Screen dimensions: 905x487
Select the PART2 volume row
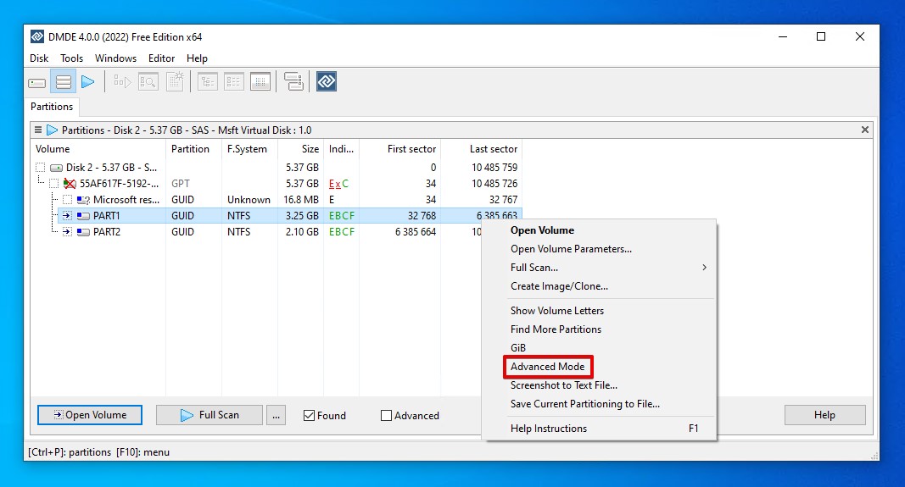pos(107,232)
